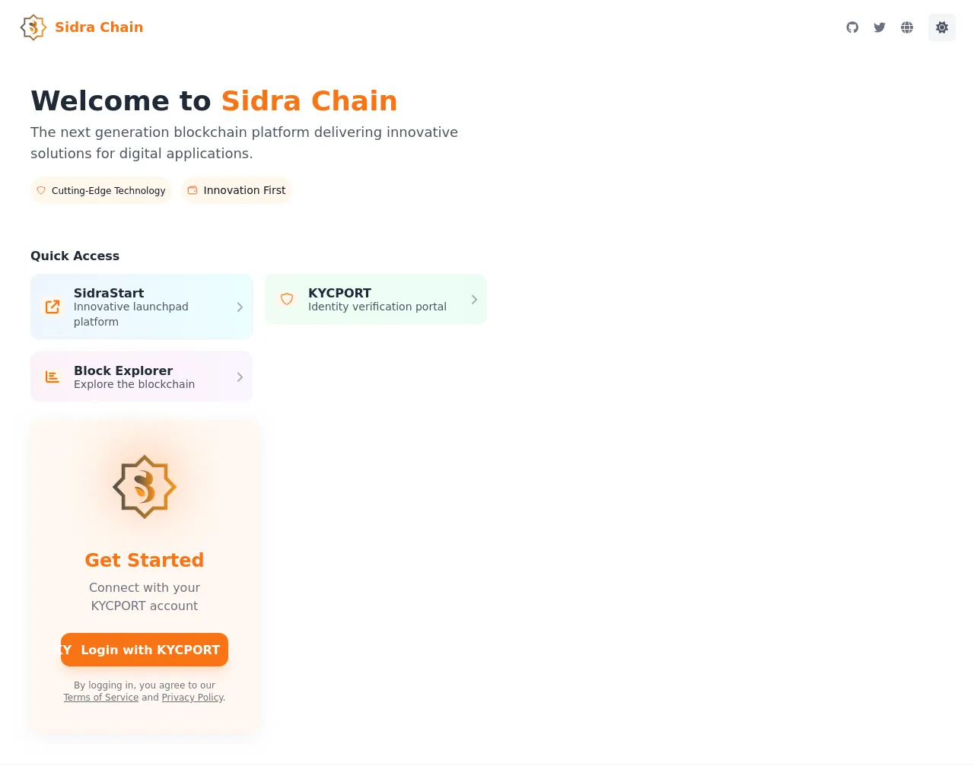
Task: Expand the KYCPORT card chevron
Action: tap(474, 299)
